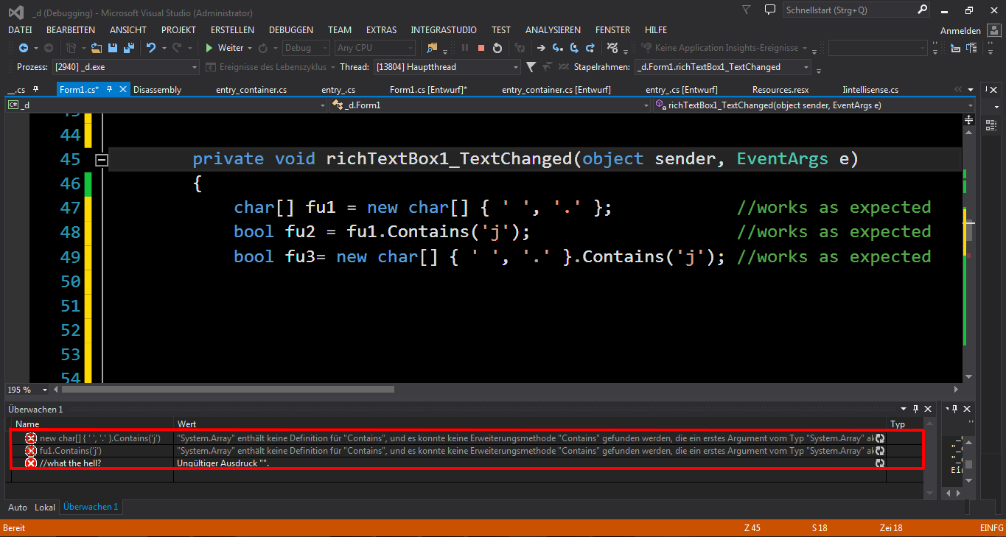The width and height of the screenshot is (1006, 537).
Task: Refresh the 'new char[]' watch expression value
Action: 879,438
